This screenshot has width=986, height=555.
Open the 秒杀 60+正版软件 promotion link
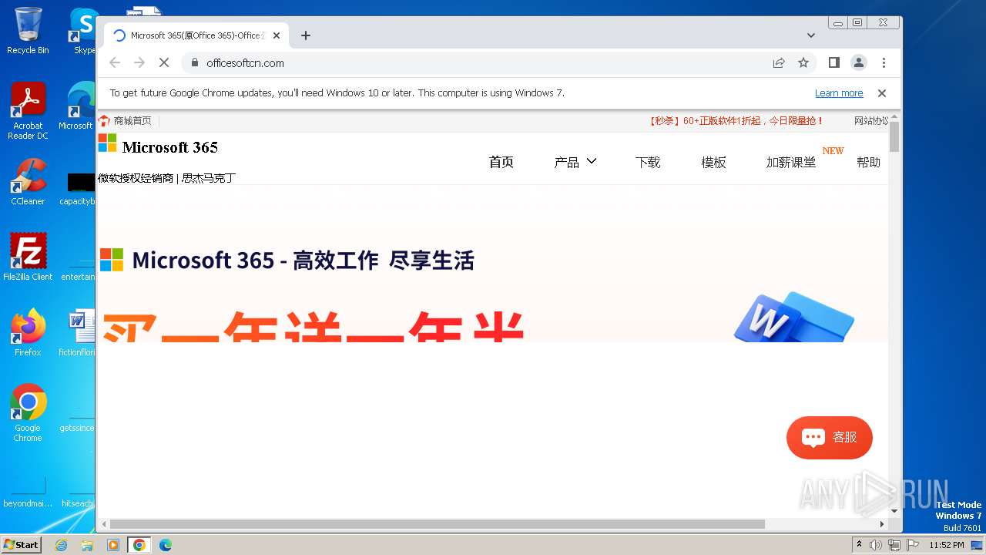tap(736, 121)
